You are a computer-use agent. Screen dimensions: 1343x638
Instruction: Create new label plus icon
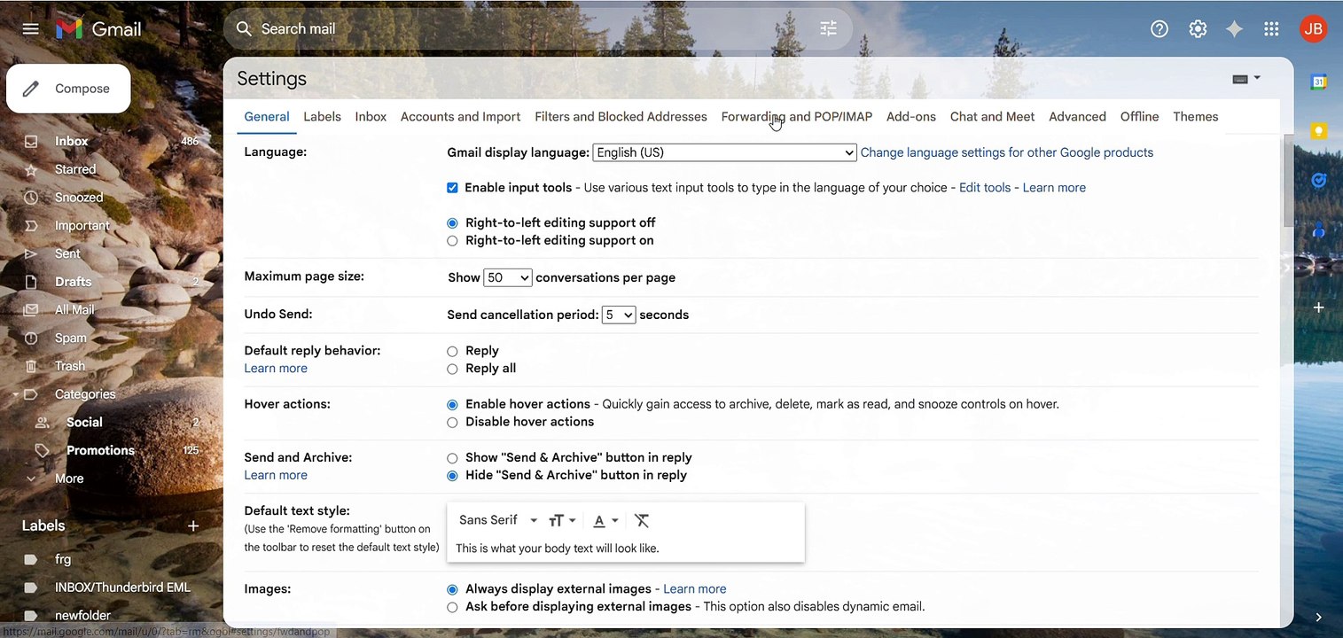pos(193,526)
